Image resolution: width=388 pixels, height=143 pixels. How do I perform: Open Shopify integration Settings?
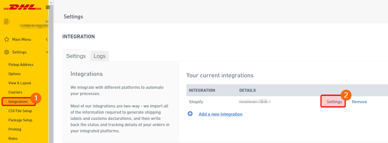click(x=334, y=102)
